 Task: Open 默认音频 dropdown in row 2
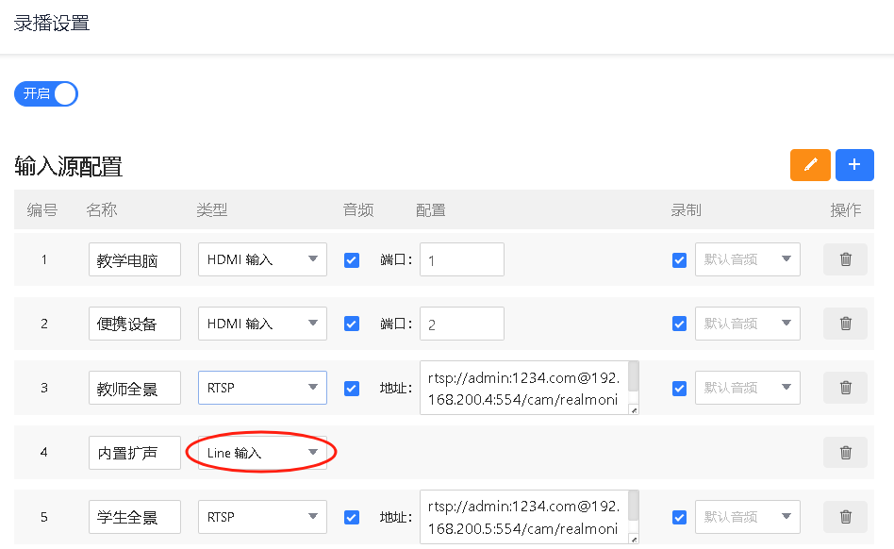pos(747,324)
